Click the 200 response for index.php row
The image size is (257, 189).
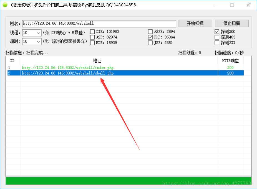pyautogui.click(x=230, y=68)
